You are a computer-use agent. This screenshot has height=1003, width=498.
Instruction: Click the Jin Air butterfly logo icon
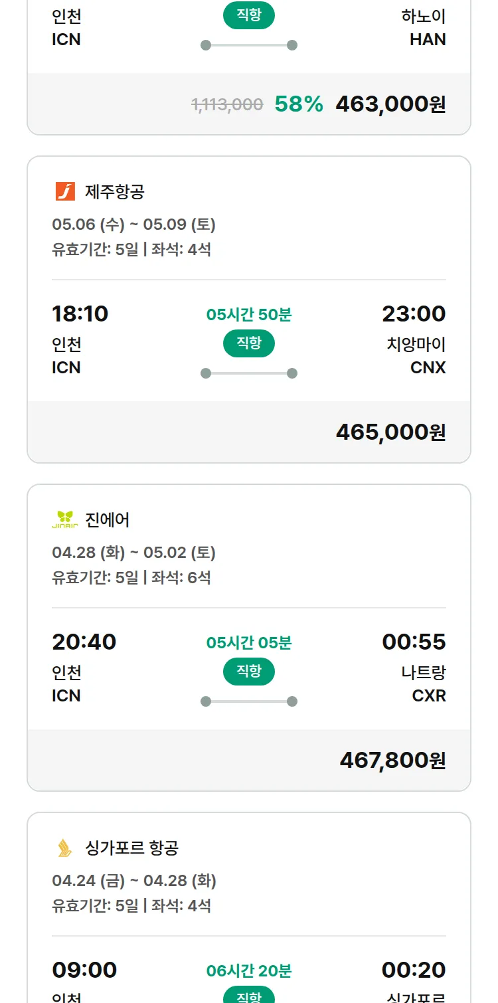tap(65, 519)
